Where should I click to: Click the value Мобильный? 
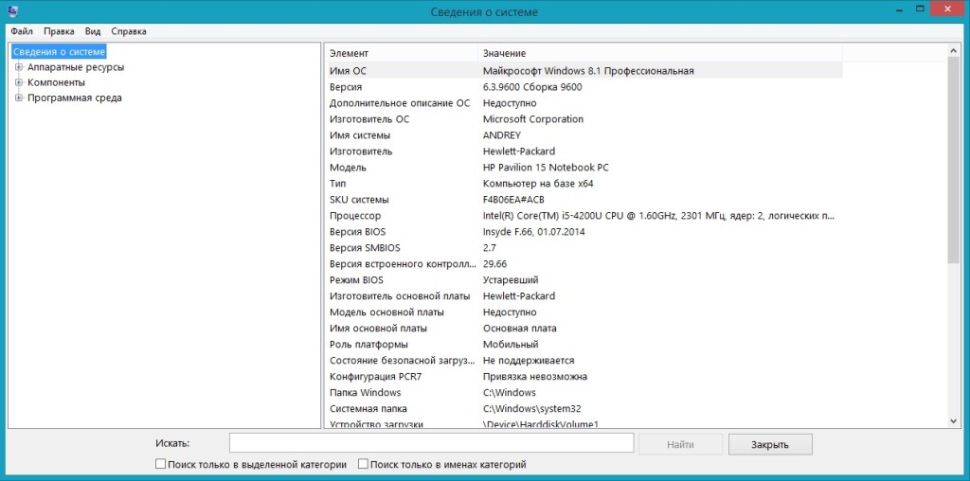511,345
